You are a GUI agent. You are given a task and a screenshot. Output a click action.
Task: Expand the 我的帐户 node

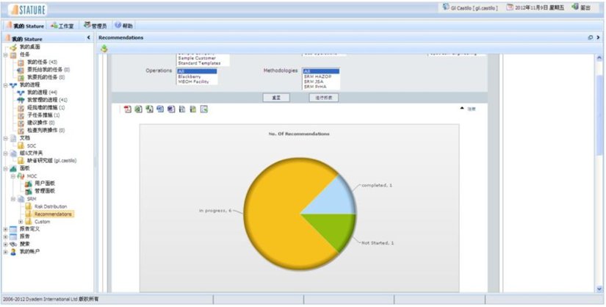pyautogui.click(x=5, y=252)
